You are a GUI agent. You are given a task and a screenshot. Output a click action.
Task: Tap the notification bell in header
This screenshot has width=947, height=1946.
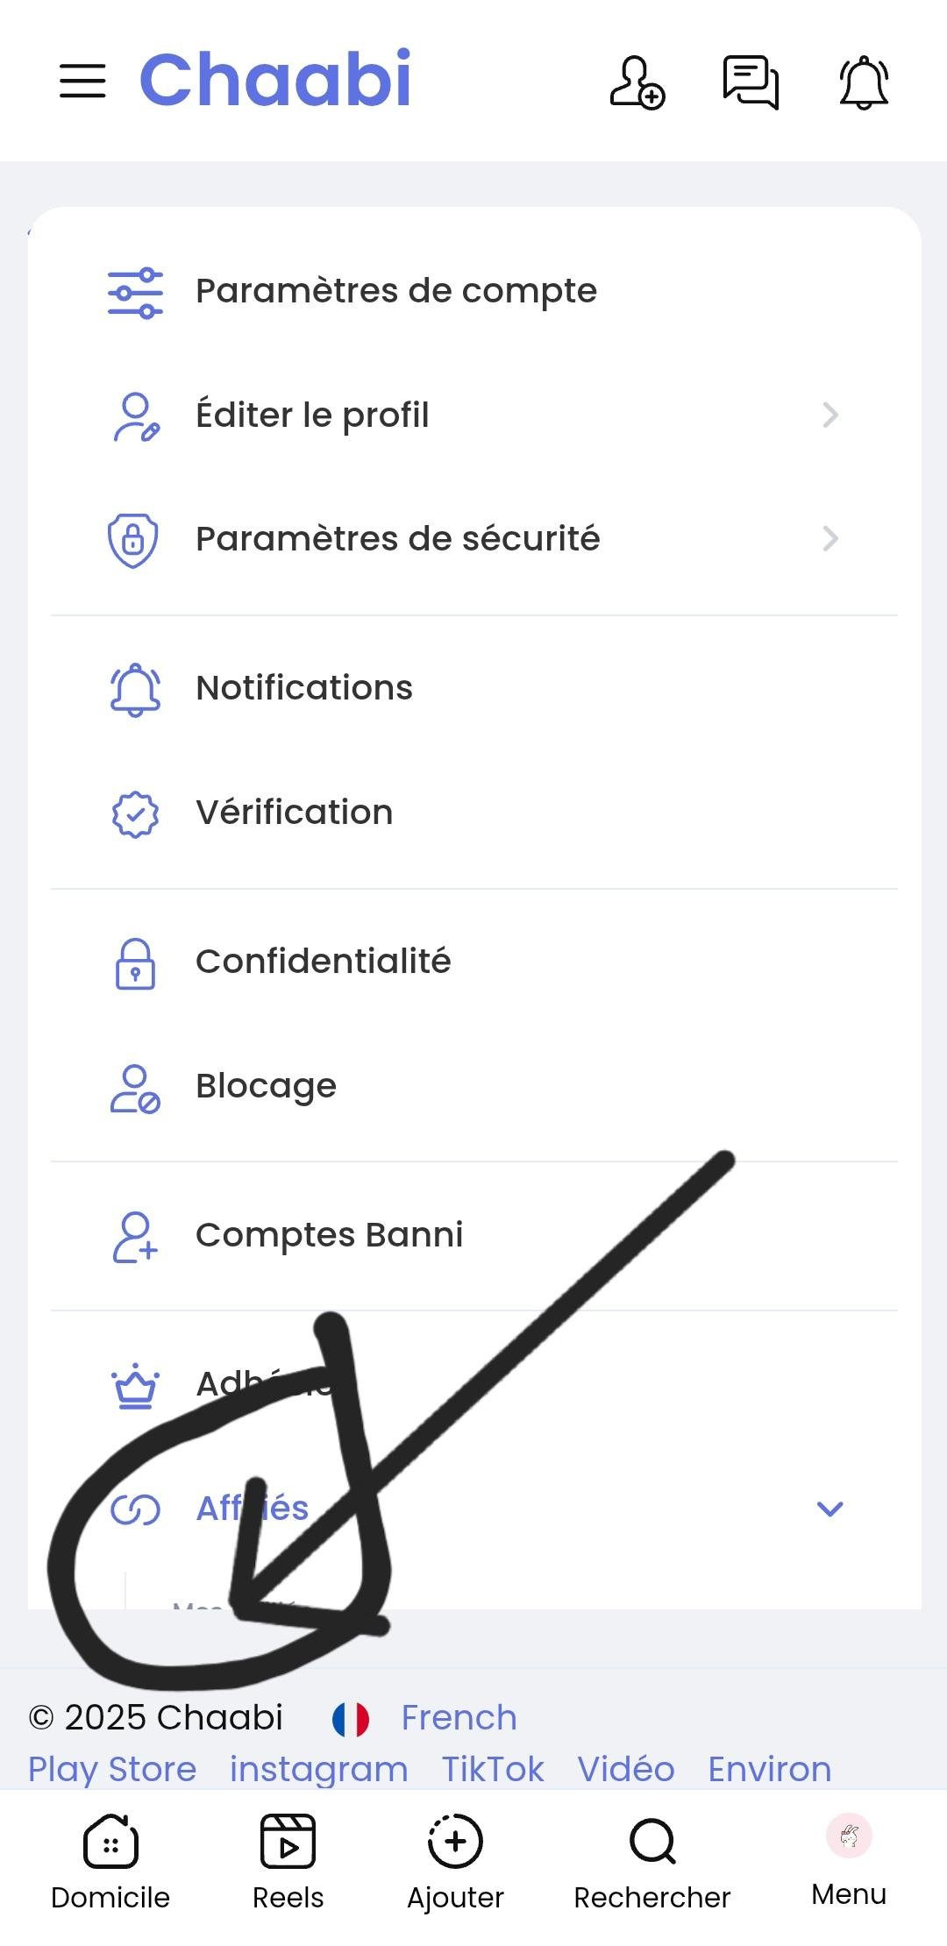click(864, 82)
